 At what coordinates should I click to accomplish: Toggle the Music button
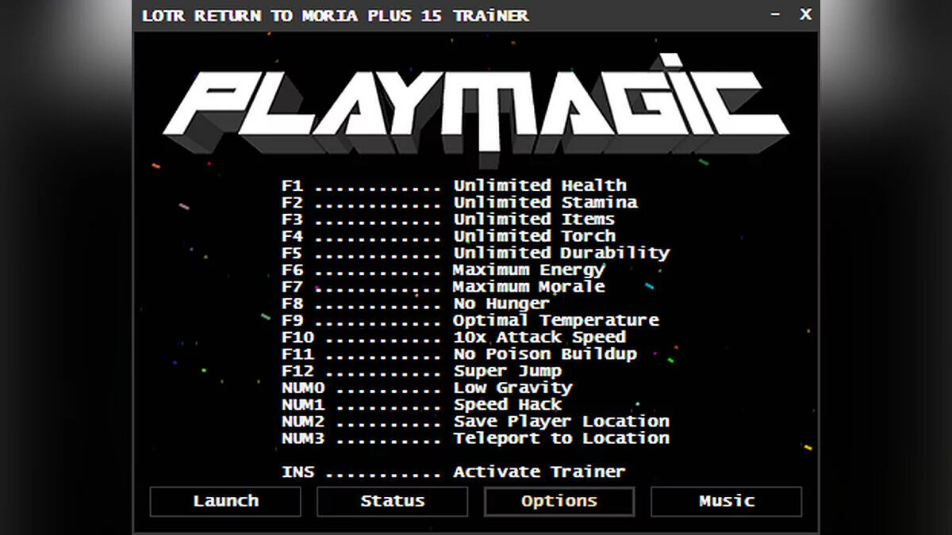726,501
